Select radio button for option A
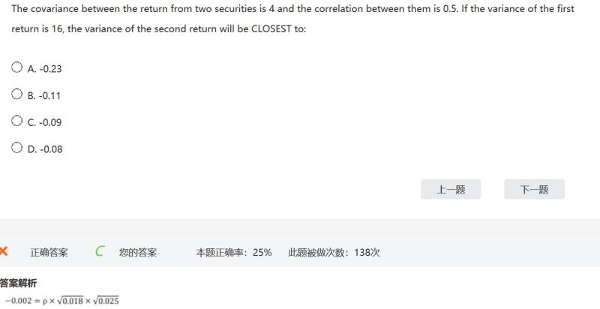 click(17, 67)
